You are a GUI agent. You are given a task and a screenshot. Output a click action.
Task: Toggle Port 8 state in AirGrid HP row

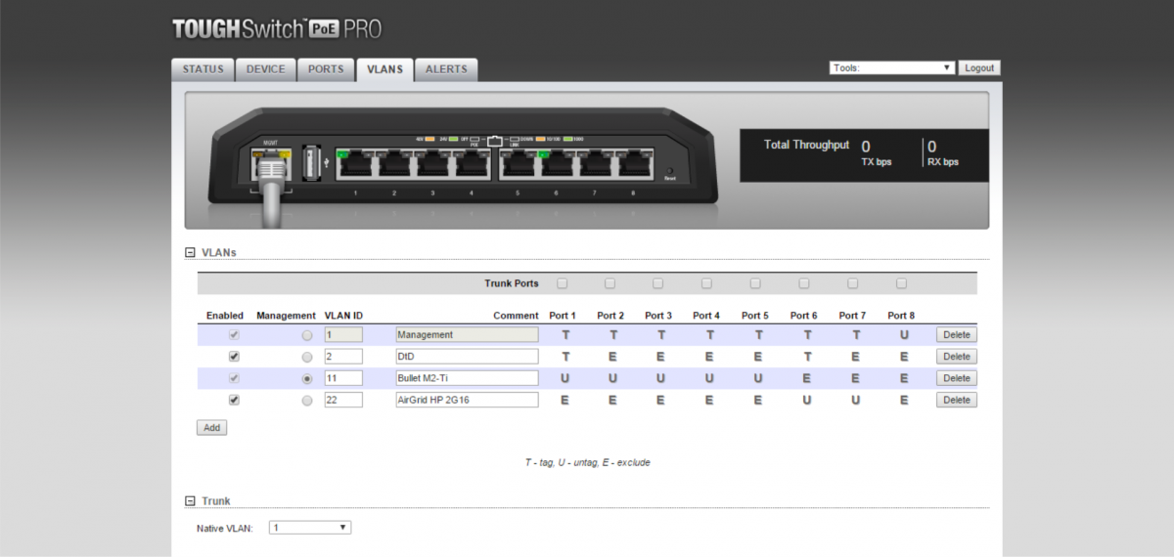[x=903, y=400]
